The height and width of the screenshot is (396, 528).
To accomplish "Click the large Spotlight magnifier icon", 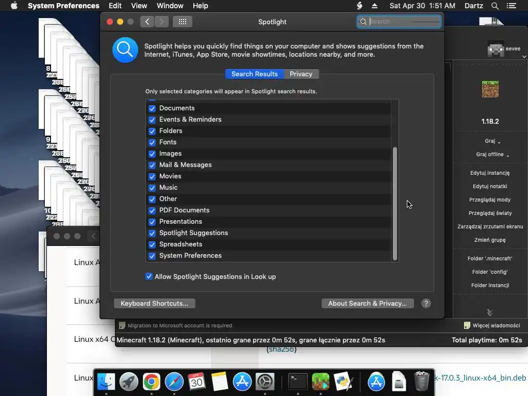I will [x=125, y=50].
